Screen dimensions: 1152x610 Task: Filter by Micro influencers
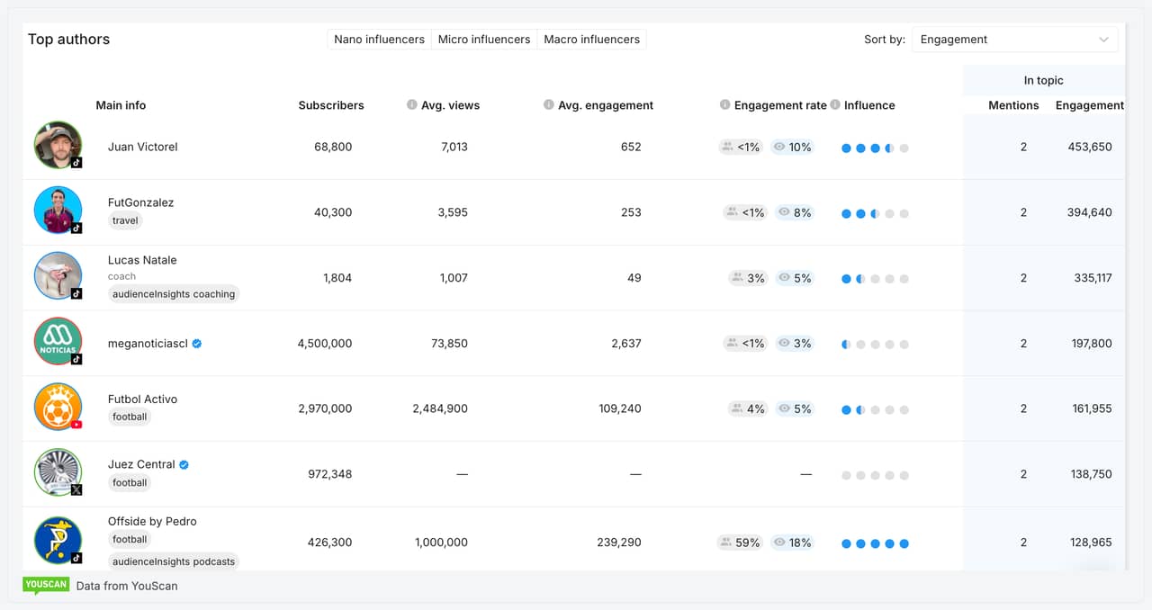pyautogui.click(x=484, y=40)
